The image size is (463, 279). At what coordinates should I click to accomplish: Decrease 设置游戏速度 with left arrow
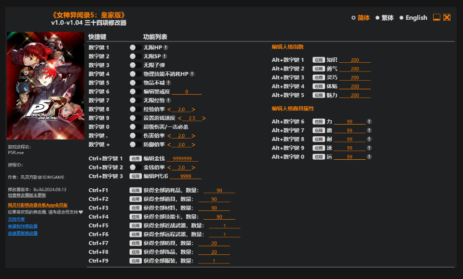click(x=180, y=118)
